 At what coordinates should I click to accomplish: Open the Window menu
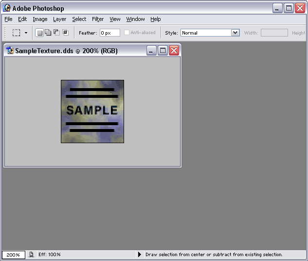point(135,19)
